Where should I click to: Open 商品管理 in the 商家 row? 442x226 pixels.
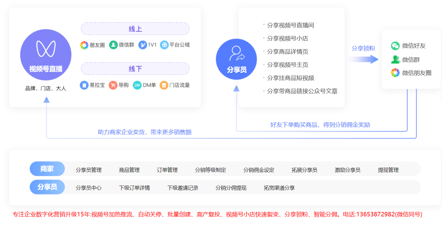[129, 170]
